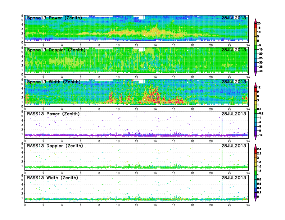Select the 28JUL2013 date in RASS13 Power panel
Image resolution: width=285 pixels, height=220 pixels.
tap(234, 114)
